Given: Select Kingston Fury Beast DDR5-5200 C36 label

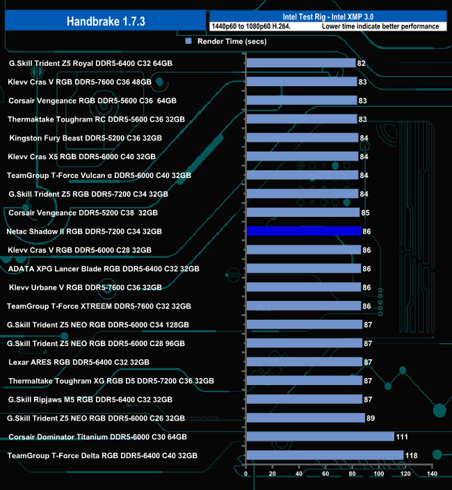Looking at the screenshot, I should 86,138.
